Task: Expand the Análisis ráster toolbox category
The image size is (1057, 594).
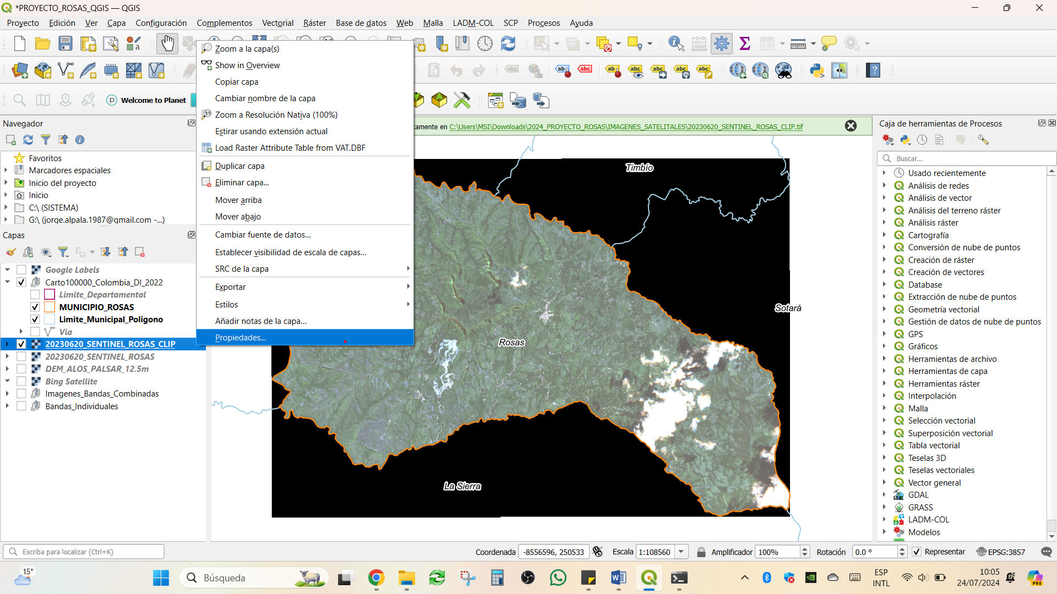Action: 884,223
